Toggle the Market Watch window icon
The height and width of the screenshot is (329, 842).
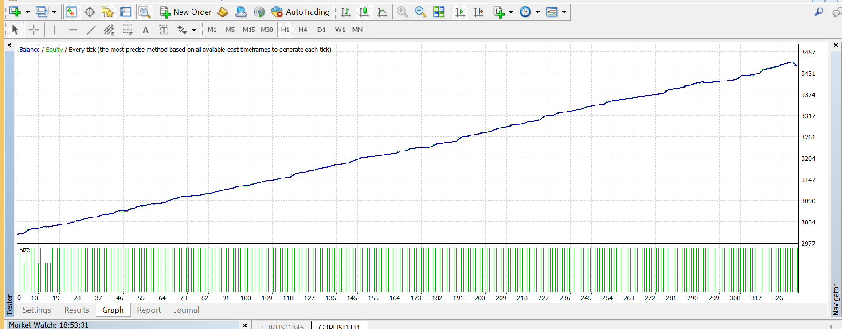71,12
